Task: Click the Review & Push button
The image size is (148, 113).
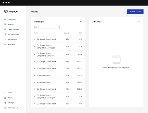Action: [135, 12]
